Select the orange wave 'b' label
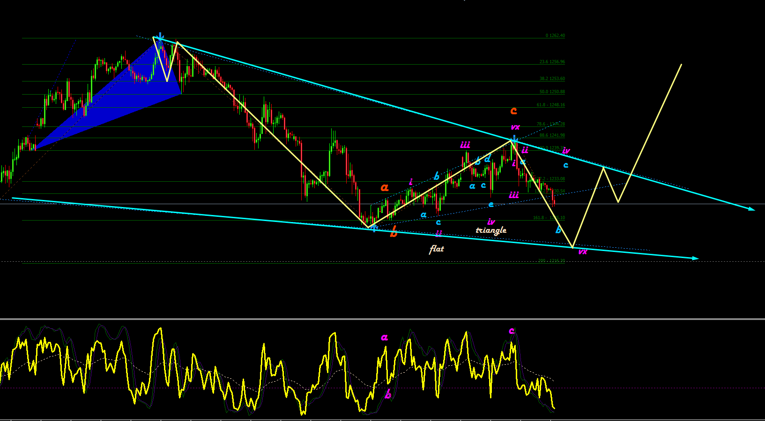Viewport: 765px width, 421px height. 394,232
